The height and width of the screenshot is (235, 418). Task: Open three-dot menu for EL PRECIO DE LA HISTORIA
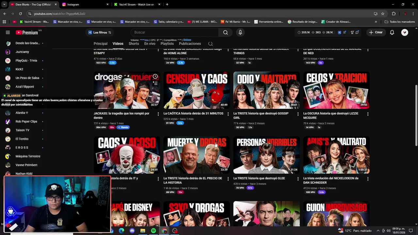coord(228,179)
